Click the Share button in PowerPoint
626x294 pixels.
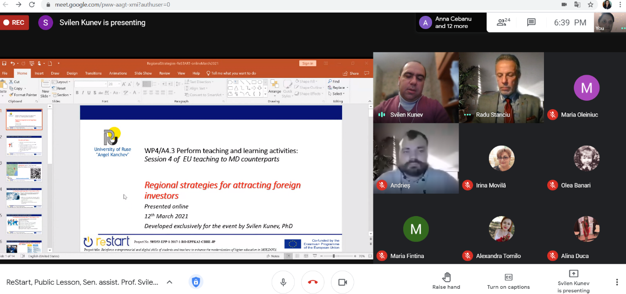point(351,73)
